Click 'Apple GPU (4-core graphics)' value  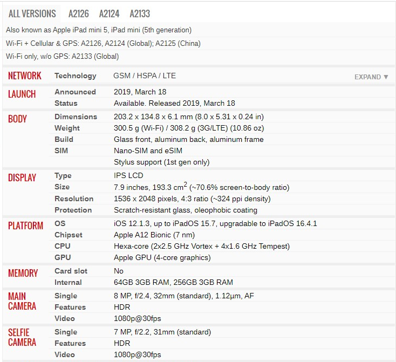coord(162,258)
